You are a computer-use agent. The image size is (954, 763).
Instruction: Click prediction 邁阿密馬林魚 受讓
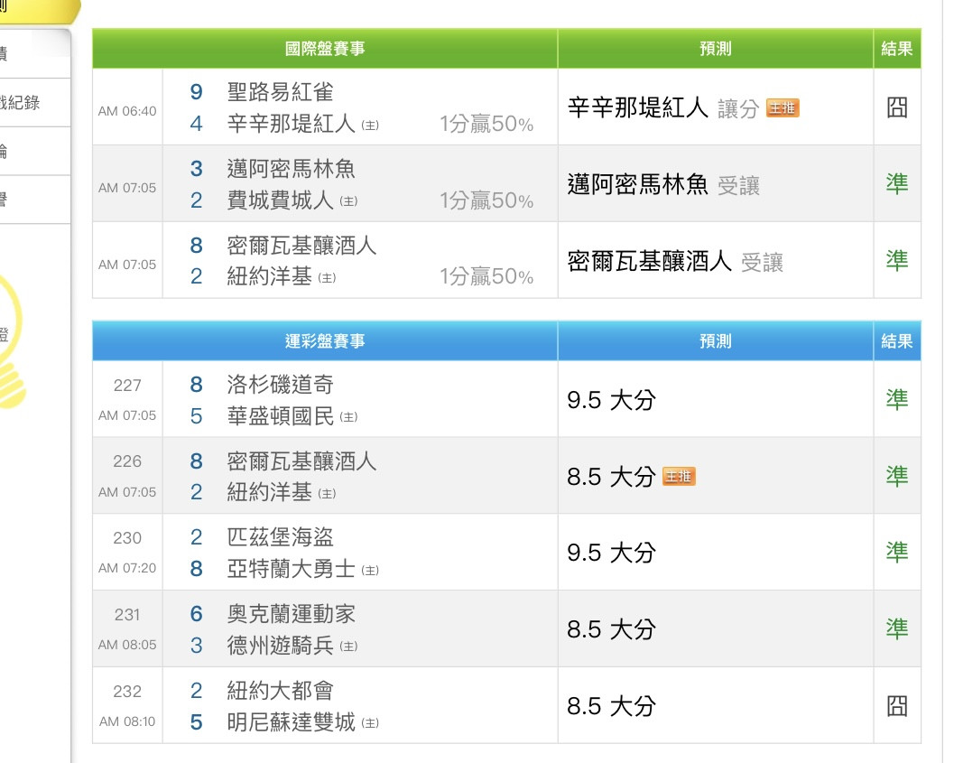tap(663, 184)
